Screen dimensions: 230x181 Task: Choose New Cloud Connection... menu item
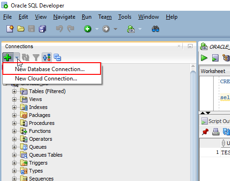[x=52, y=79]
